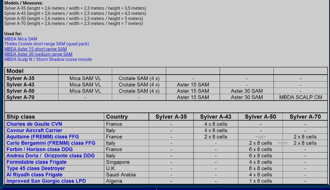Click 'Sylver A-50' row label in Model table

[20, 91]
